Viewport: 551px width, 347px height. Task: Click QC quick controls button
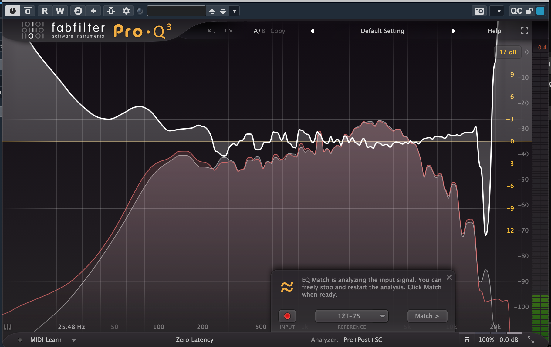pos(516,11)
